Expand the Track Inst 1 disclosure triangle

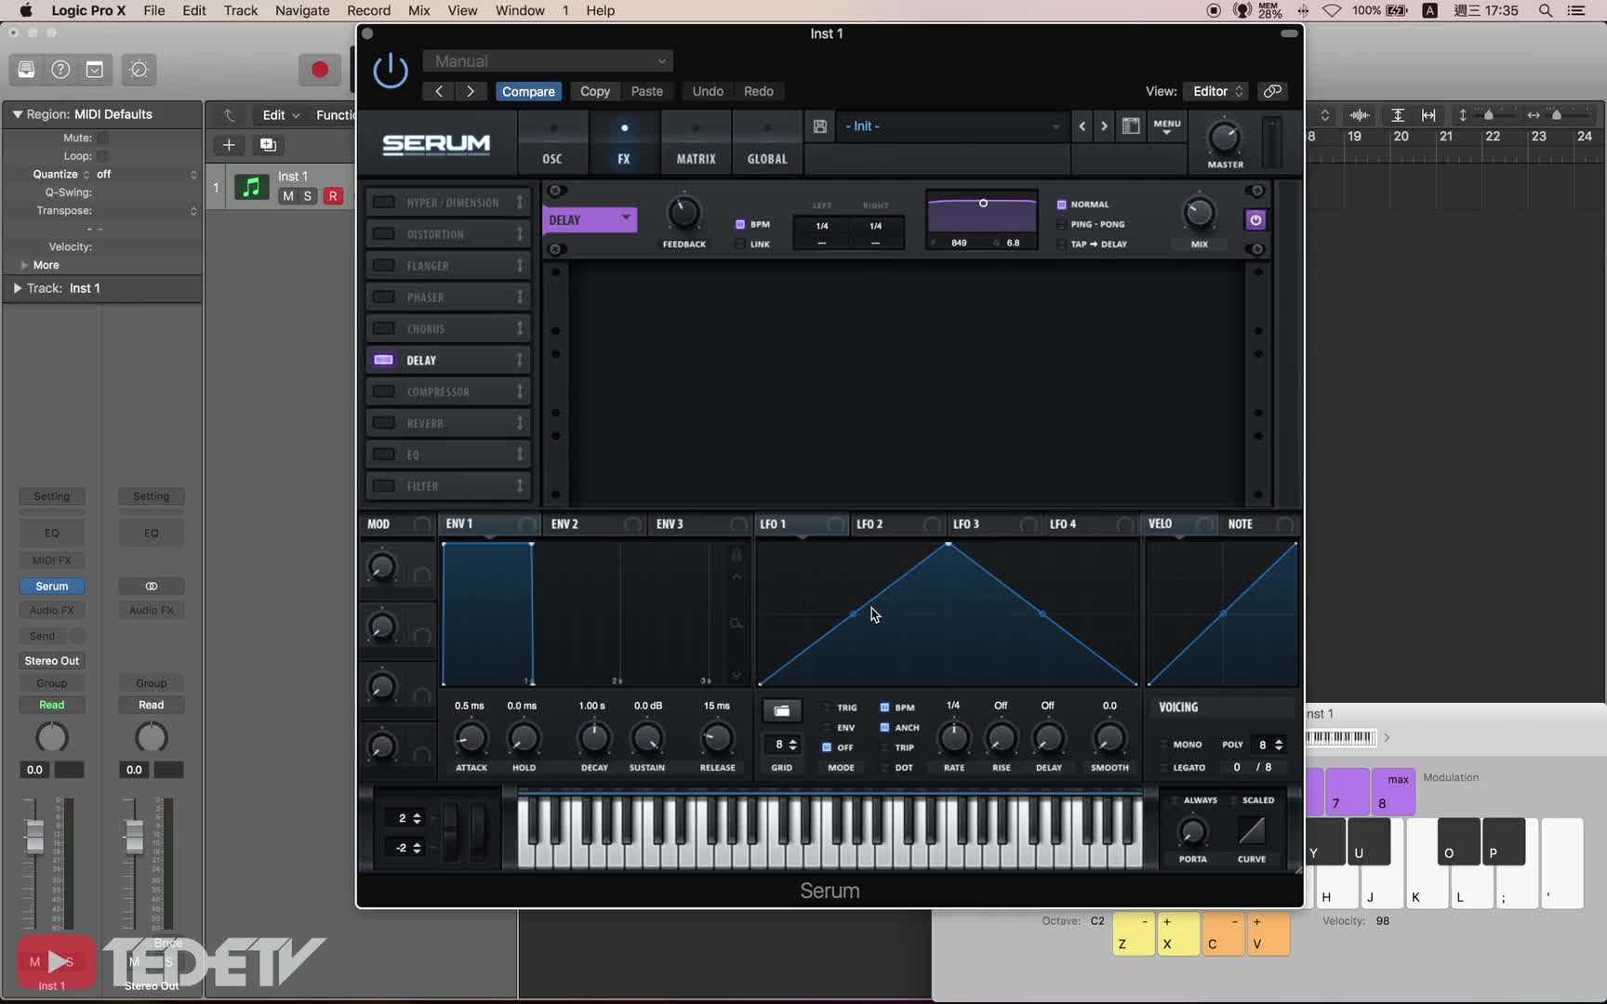pyautogui.click(x=17, y=288)
